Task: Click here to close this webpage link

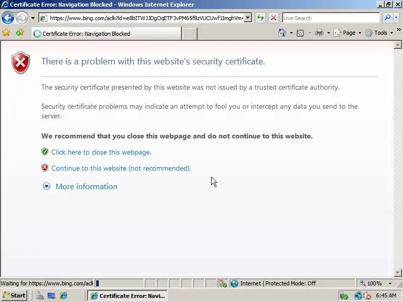Action: tap(101, 152)
